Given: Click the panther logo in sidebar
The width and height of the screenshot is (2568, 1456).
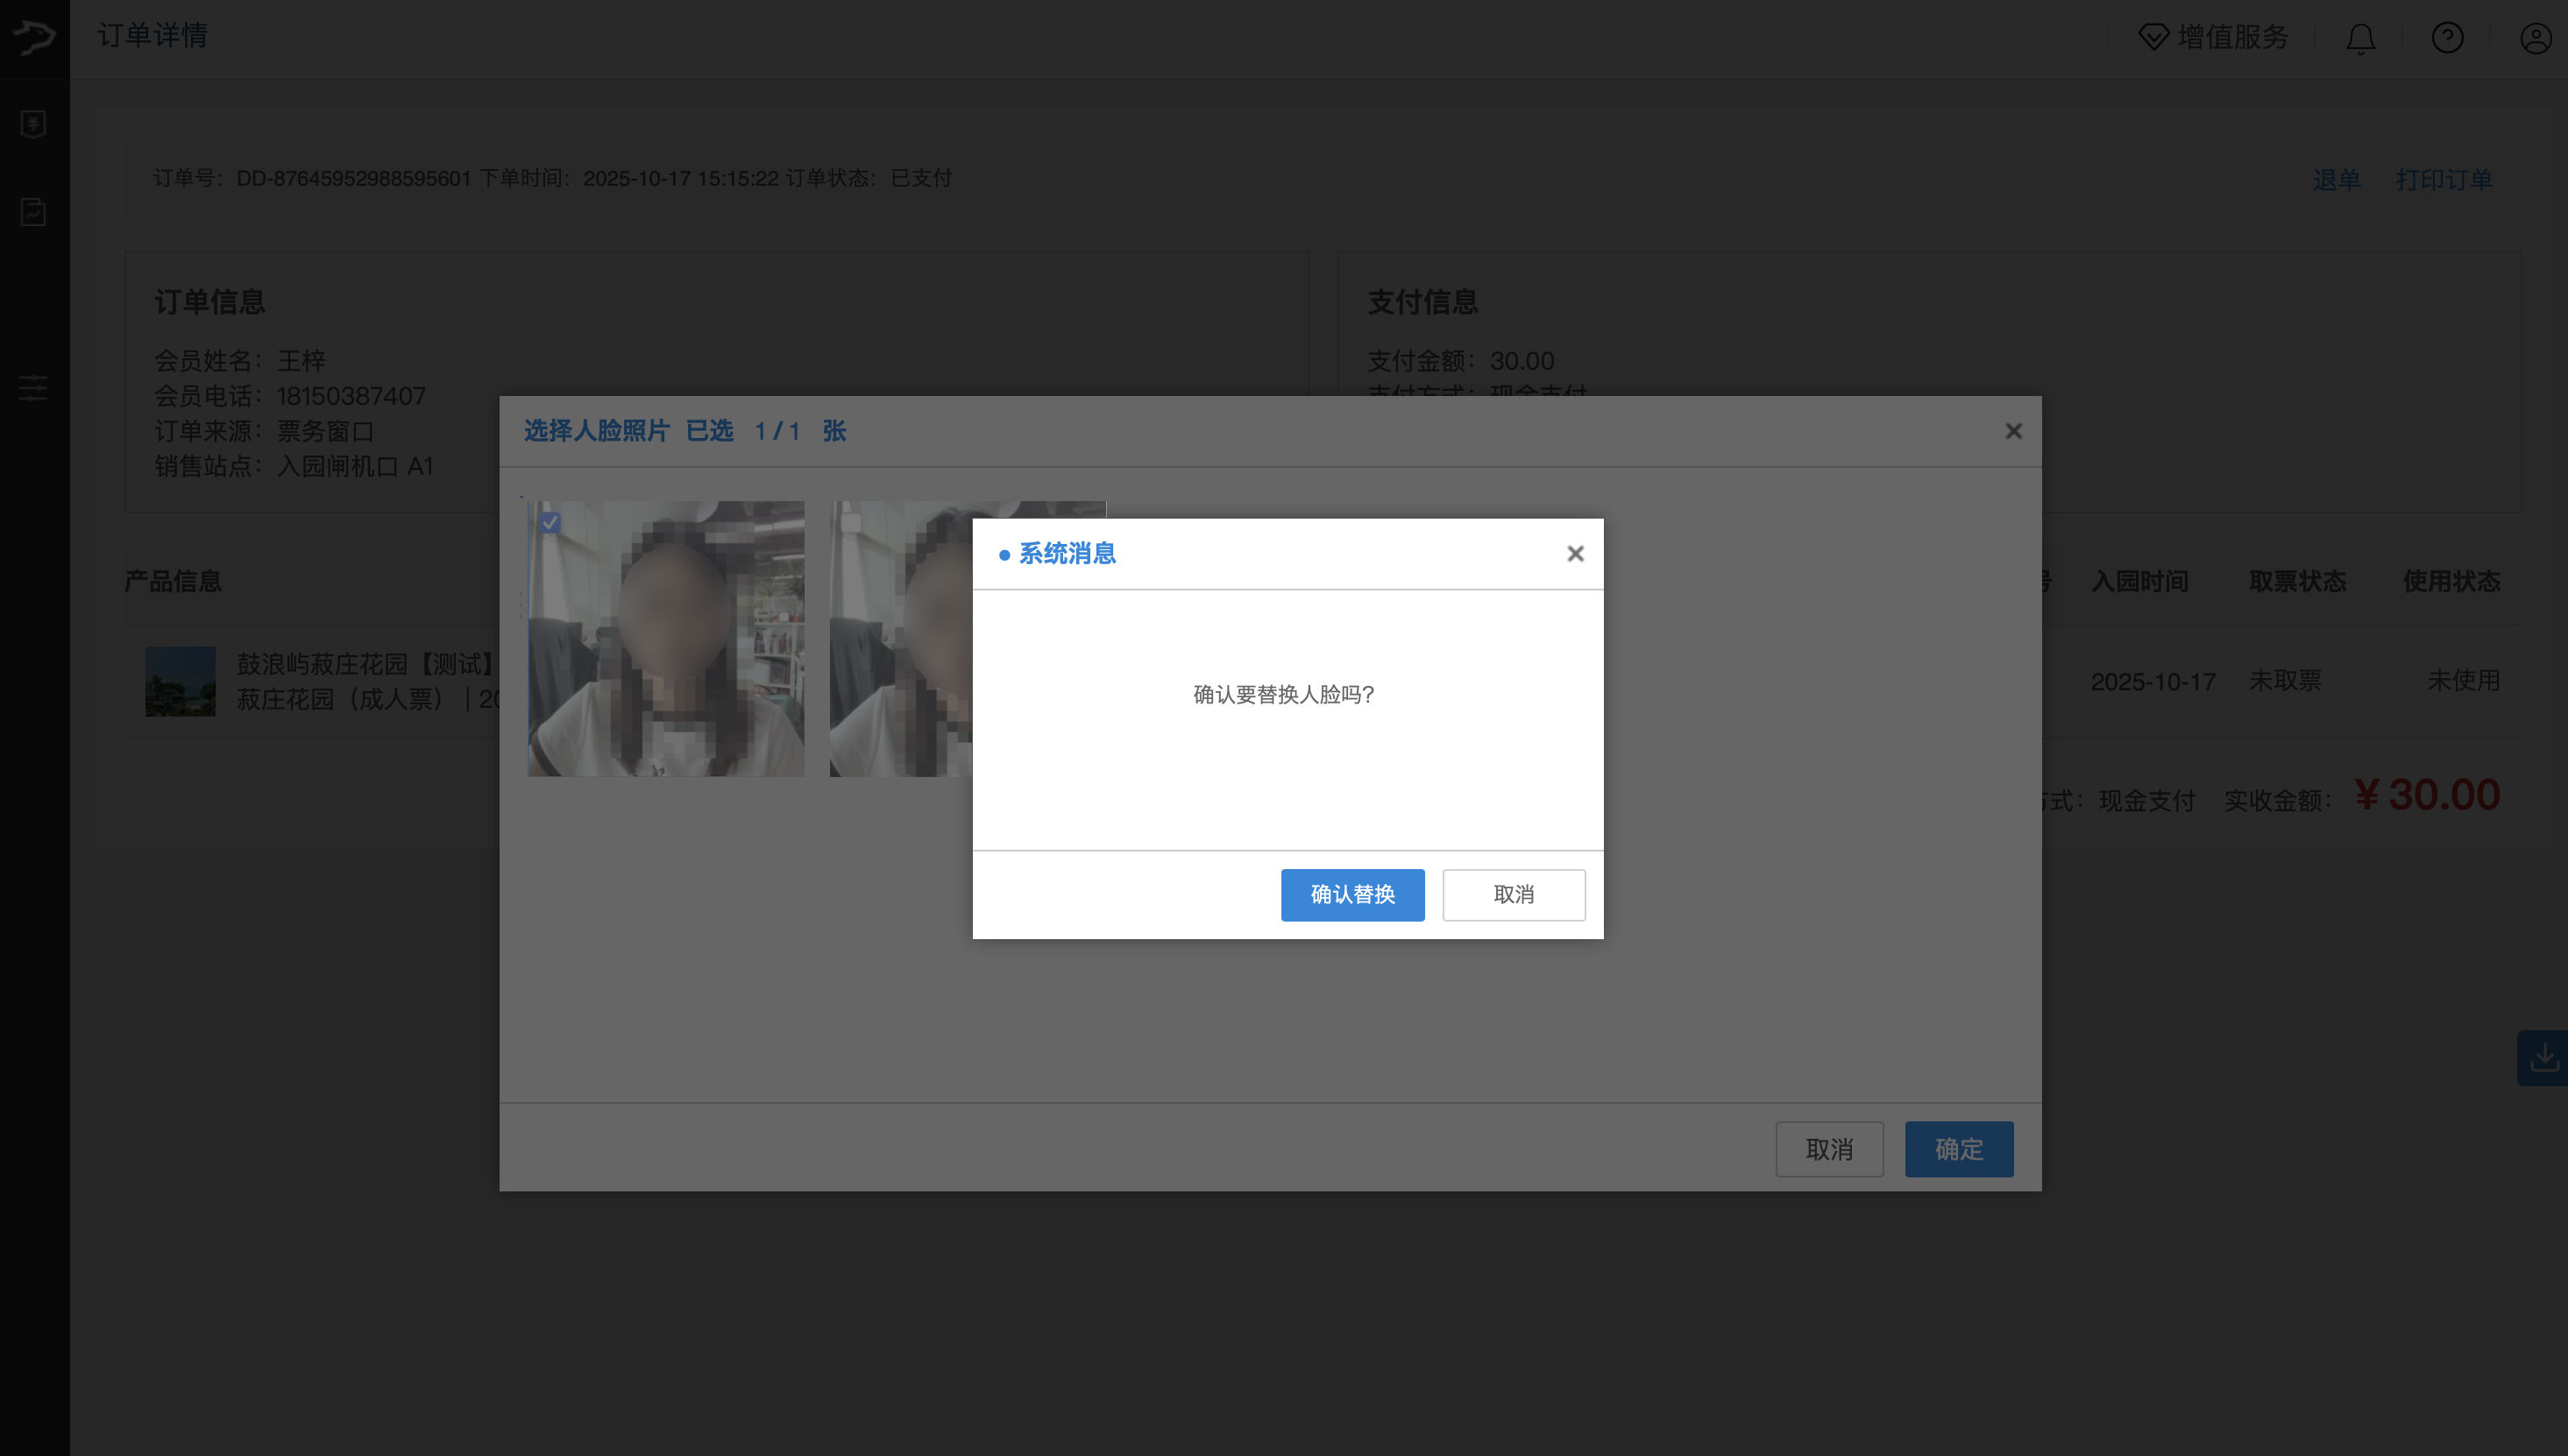Looking at the screenshot, I should pyautogui.click(x=34, y=38).
